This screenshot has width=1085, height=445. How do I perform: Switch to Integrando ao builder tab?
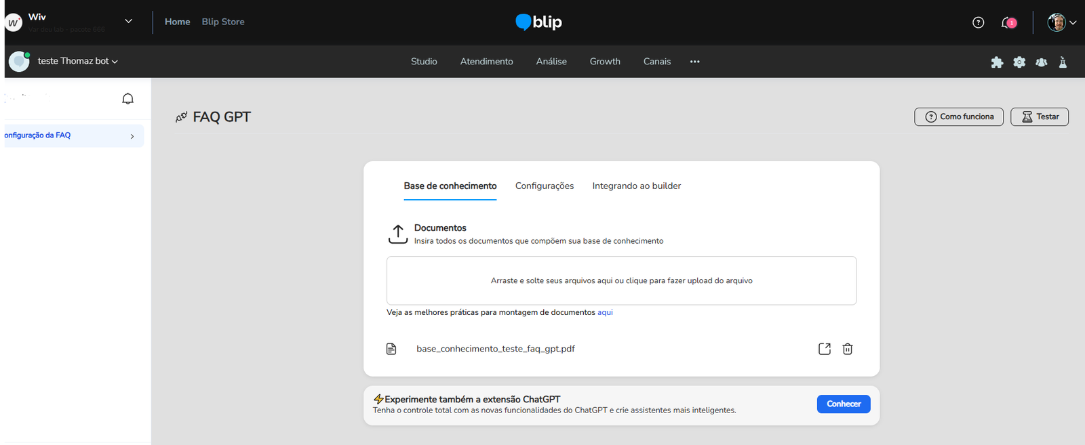[637, 186]
